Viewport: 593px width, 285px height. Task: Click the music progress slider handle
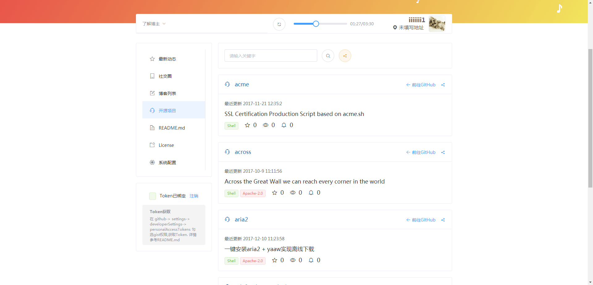(x=316, y=24)
